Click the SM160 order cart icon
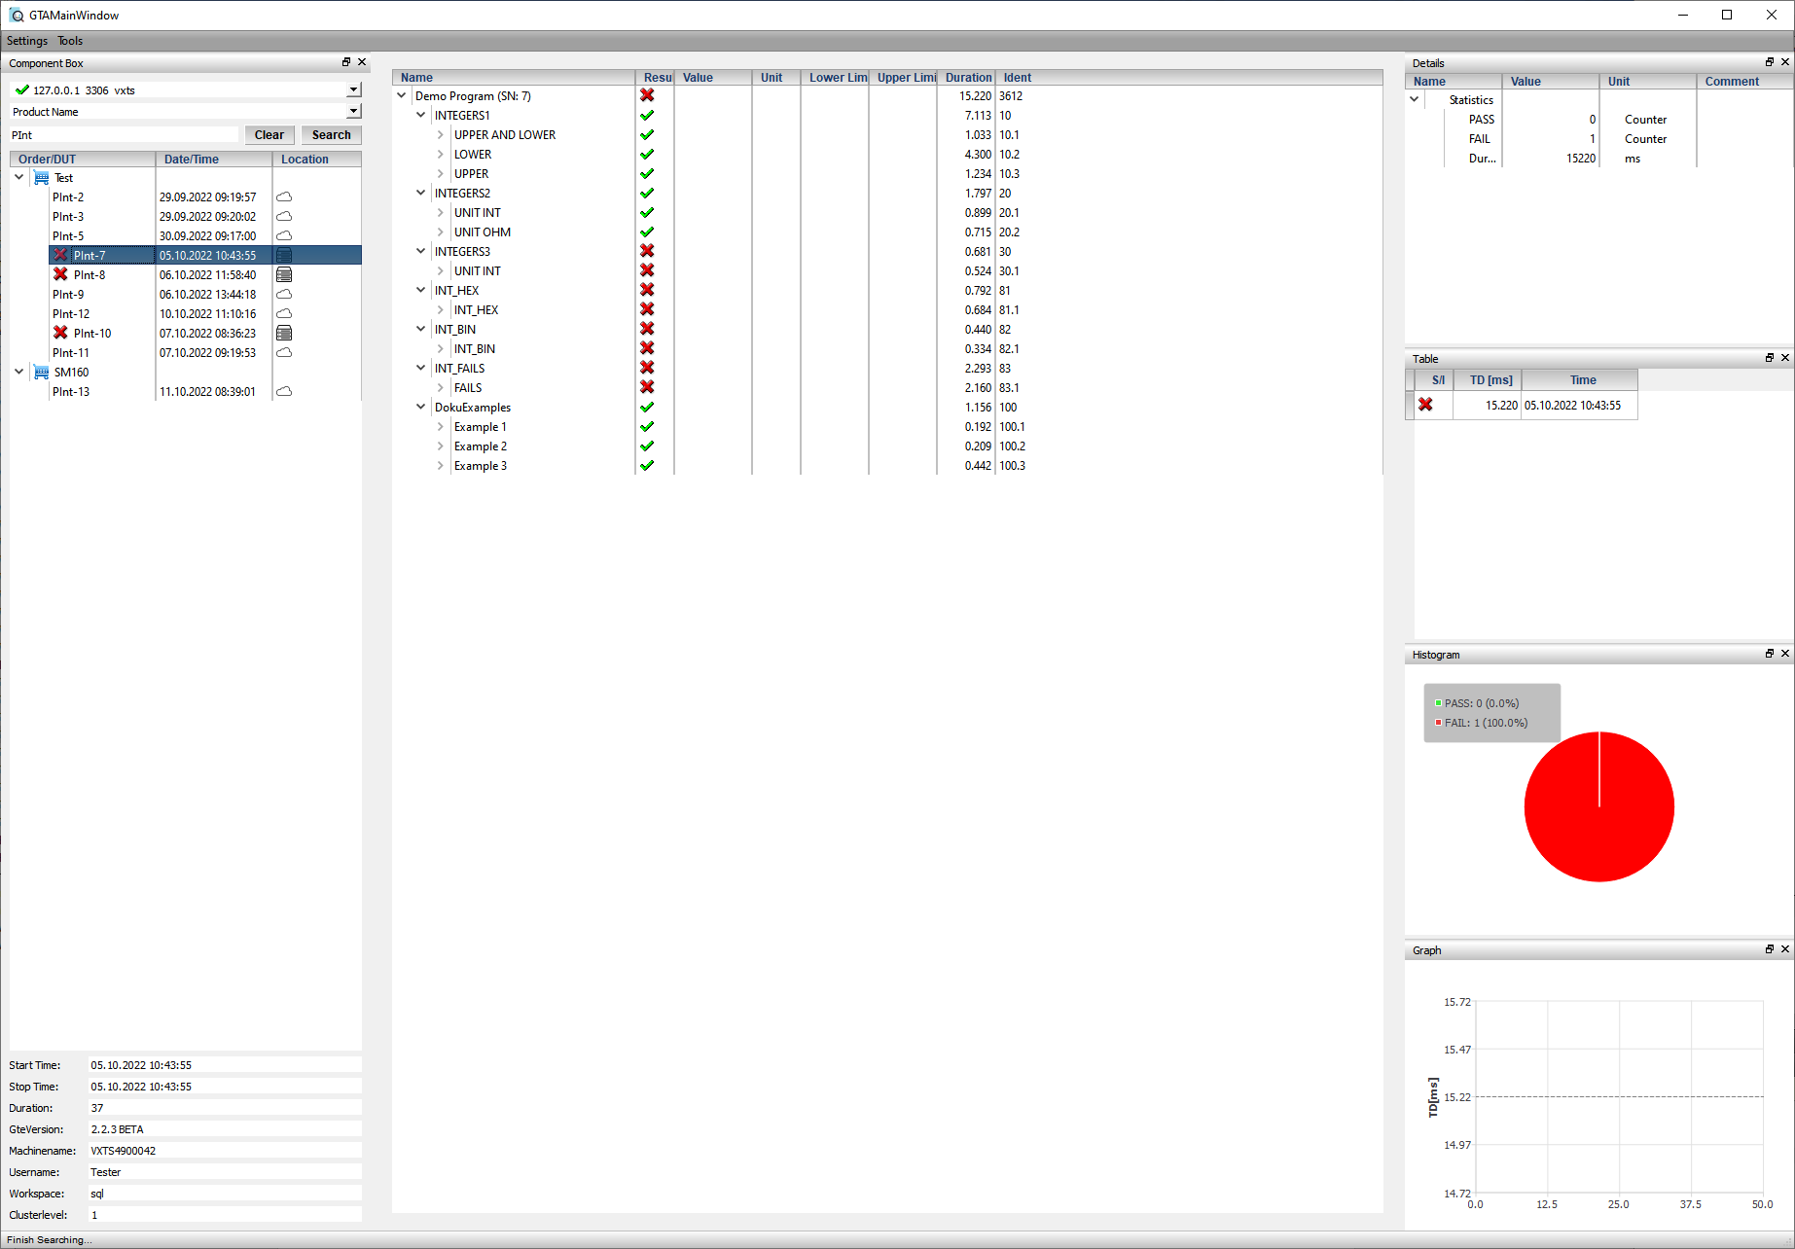This screenshot has height=1249, width=1795. coord(41,373)
